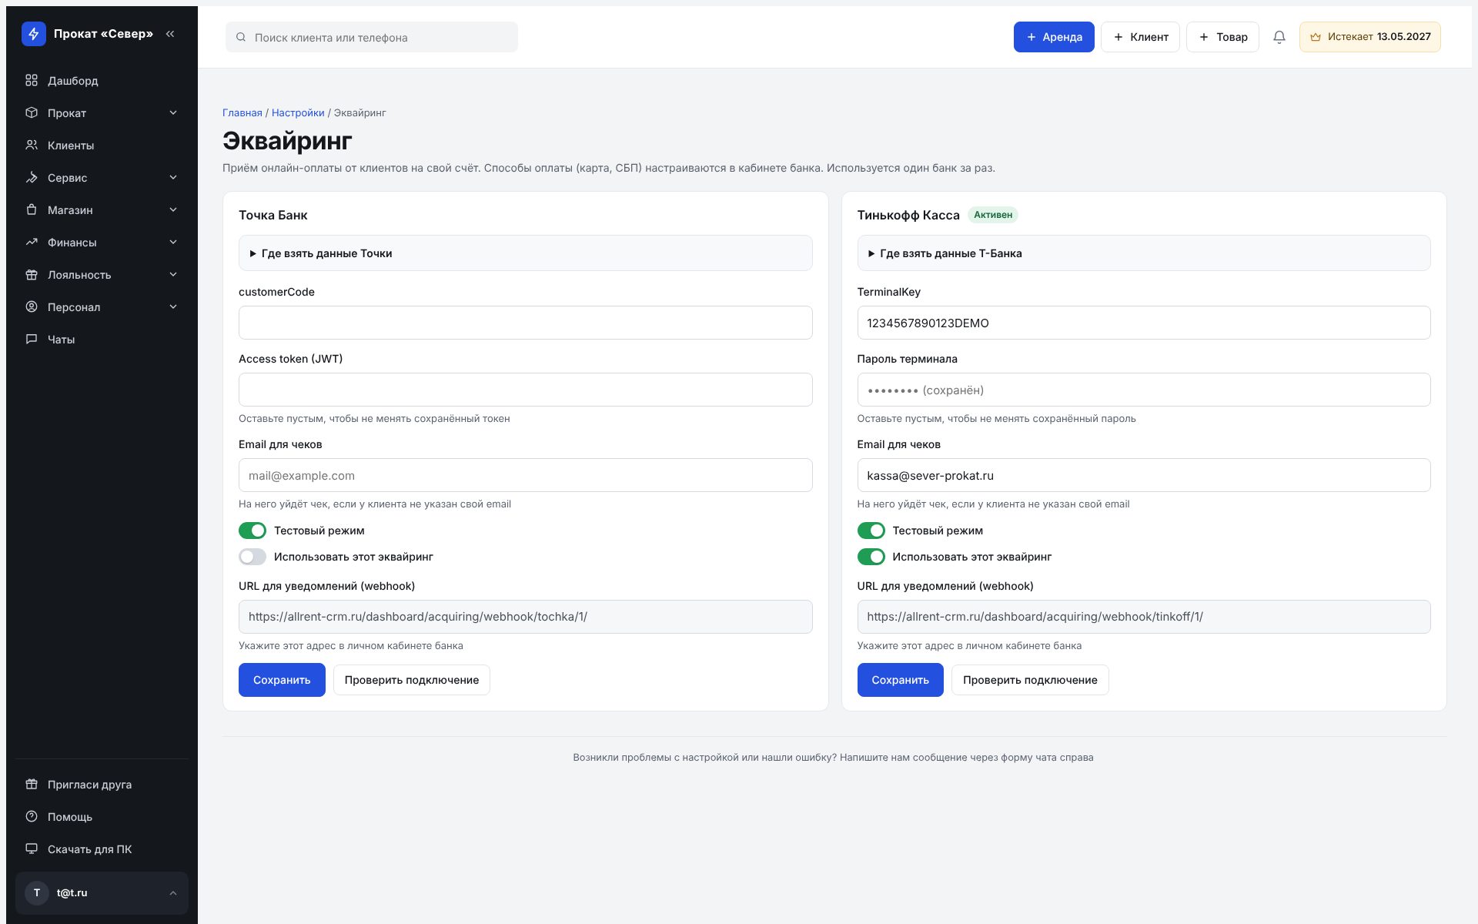Click the Помощь question mark icon
This screenshot has width=1478, height=924.
pyautogui.click(x=32, y=816)
